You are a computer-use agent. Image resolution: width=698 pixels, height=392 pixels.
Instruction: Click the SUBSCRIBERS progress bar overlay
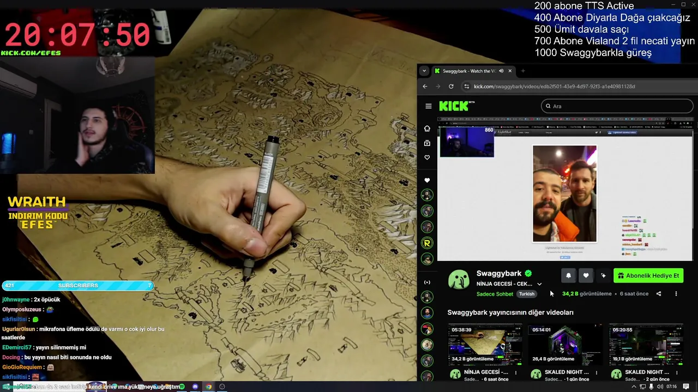pos(77,285)
